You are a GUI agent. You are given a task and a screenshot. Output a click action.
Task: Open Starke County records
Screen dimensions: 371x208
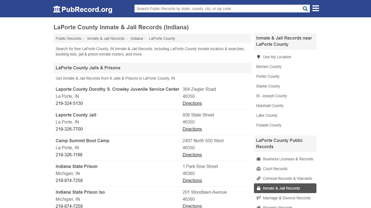point(268,86)
